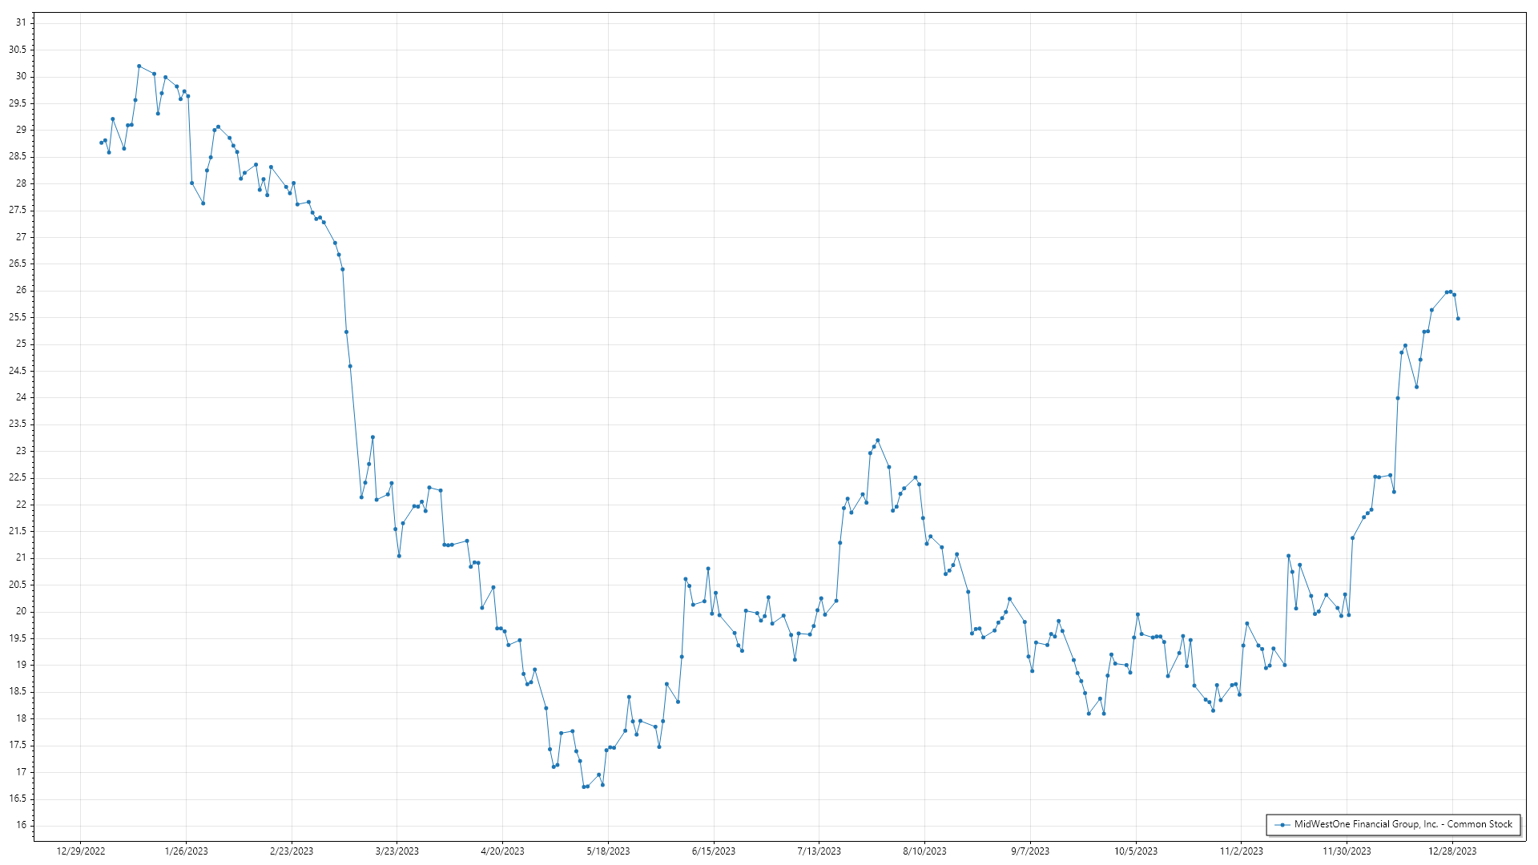Select the 1/26/2023 date label
1538x865 pixels.
click(x=186, y=851)
